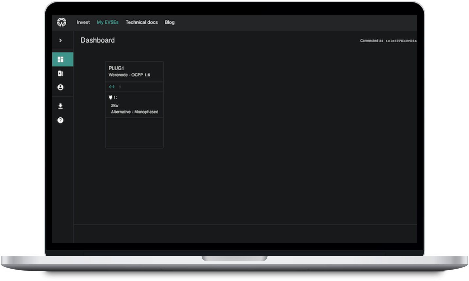Open the user account icon in the sidebar

coord(60,87)
